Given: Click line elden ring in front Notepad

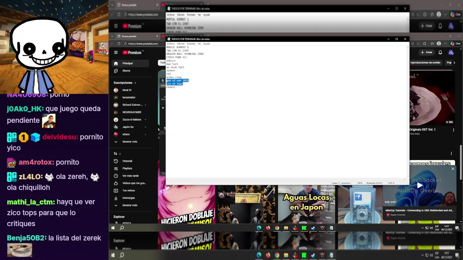Looking at the screenshot, I should click(x=174, y=77).
